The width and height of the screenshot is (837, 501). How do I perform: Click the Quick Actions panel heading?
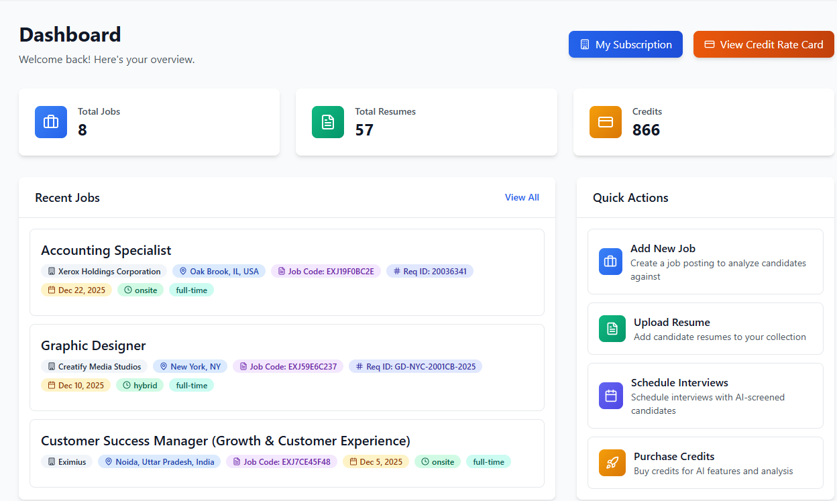tap(630, 198)
